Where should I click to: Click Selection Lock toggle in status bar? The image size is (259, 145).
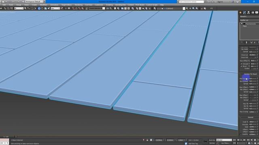pyautogui.click(x=147, y=140)
